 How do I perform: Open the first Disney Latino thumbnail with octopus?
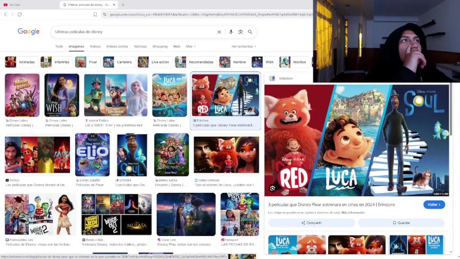(22, 95)
